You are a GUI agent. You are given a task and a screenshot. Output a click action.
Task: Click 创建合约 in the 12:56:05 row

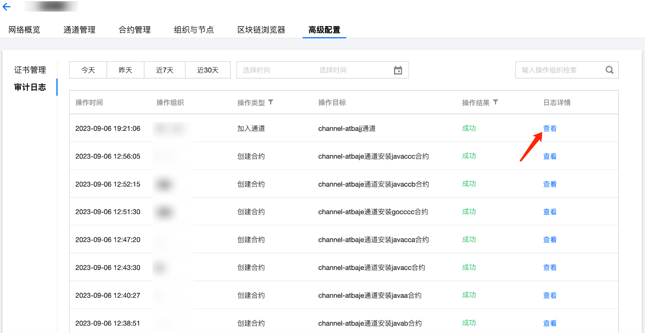pos(251,156)
